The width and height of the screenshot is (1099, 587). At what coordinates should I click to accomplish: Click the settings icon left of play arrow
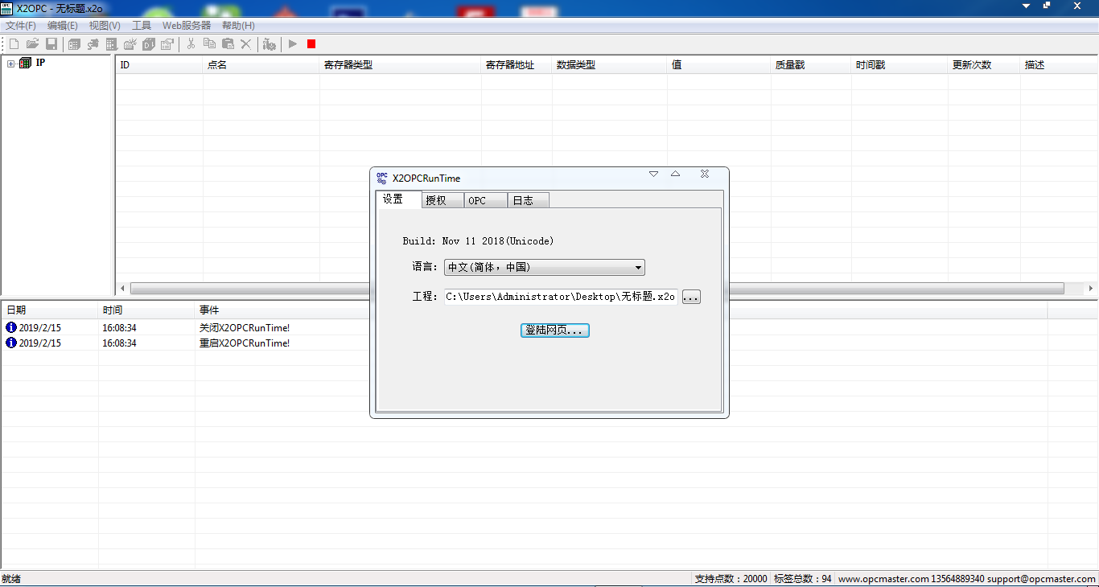coord(270,44)
